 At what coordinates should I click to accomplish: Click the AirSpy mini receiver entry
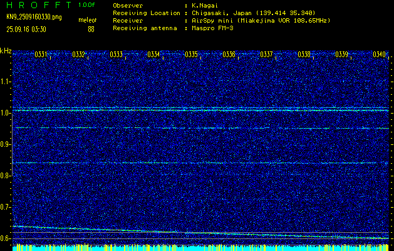coord(261,21)
